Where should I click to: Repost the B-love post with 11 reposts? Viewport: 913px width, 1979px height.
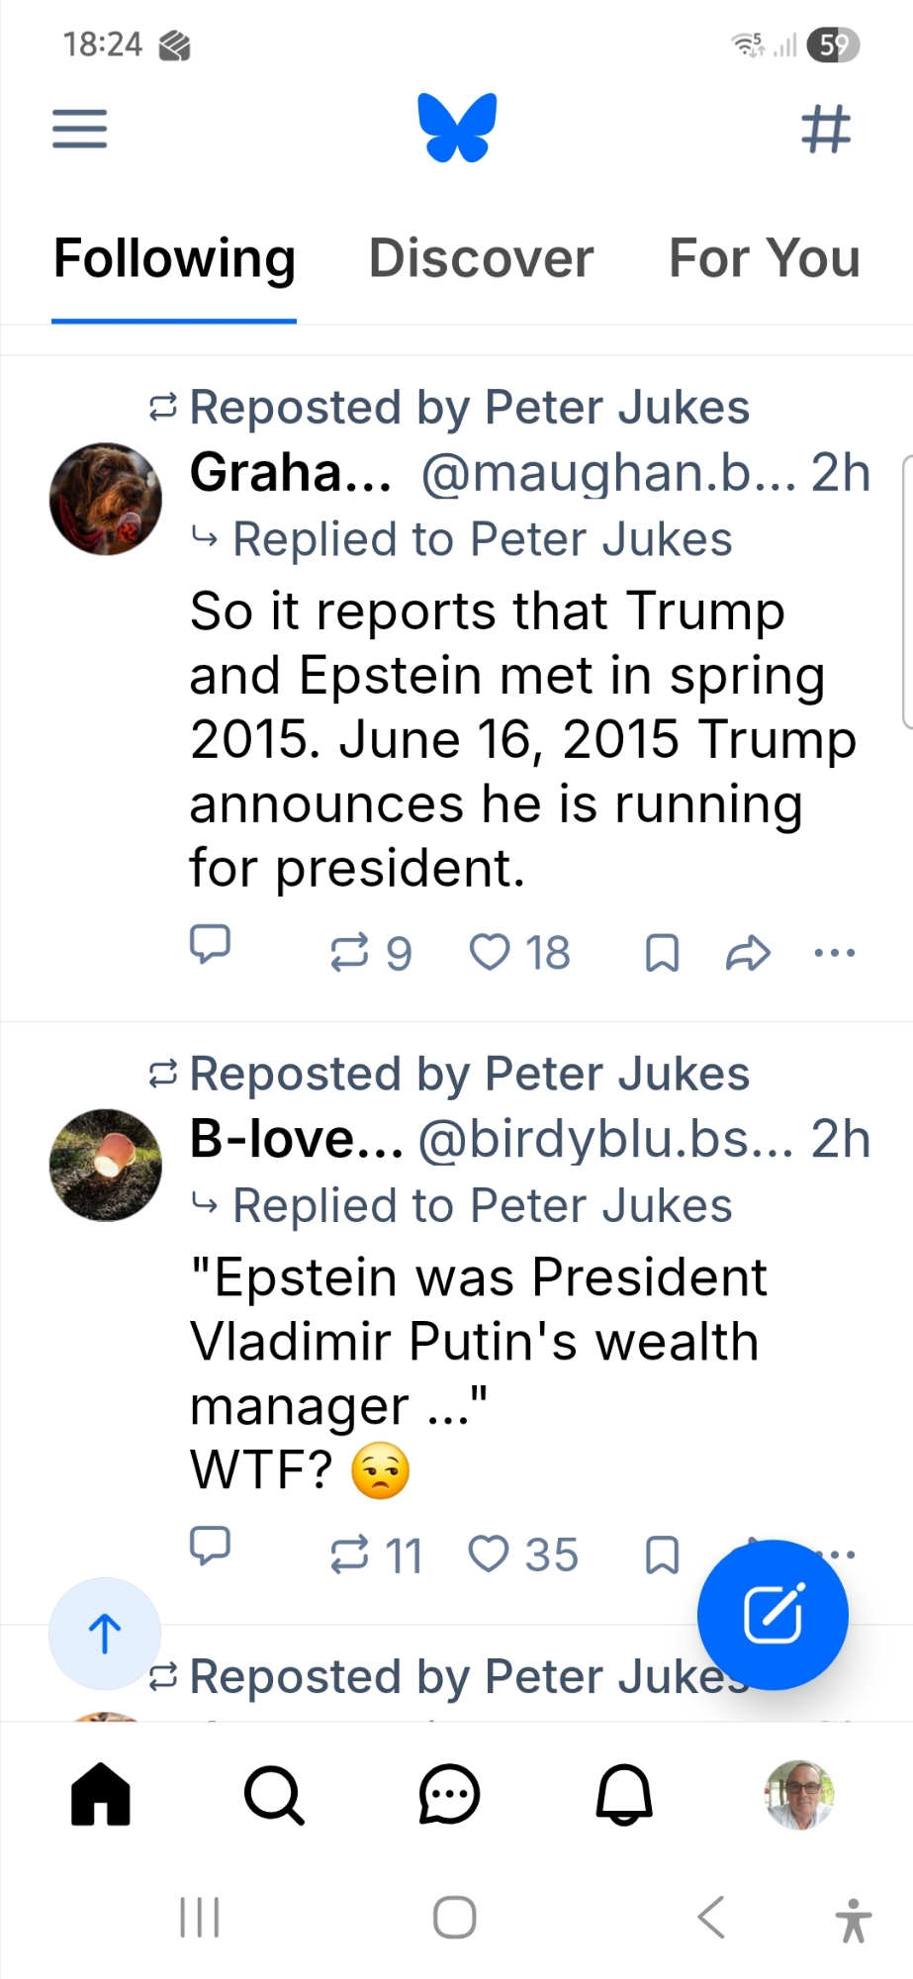click(349, 1555)
